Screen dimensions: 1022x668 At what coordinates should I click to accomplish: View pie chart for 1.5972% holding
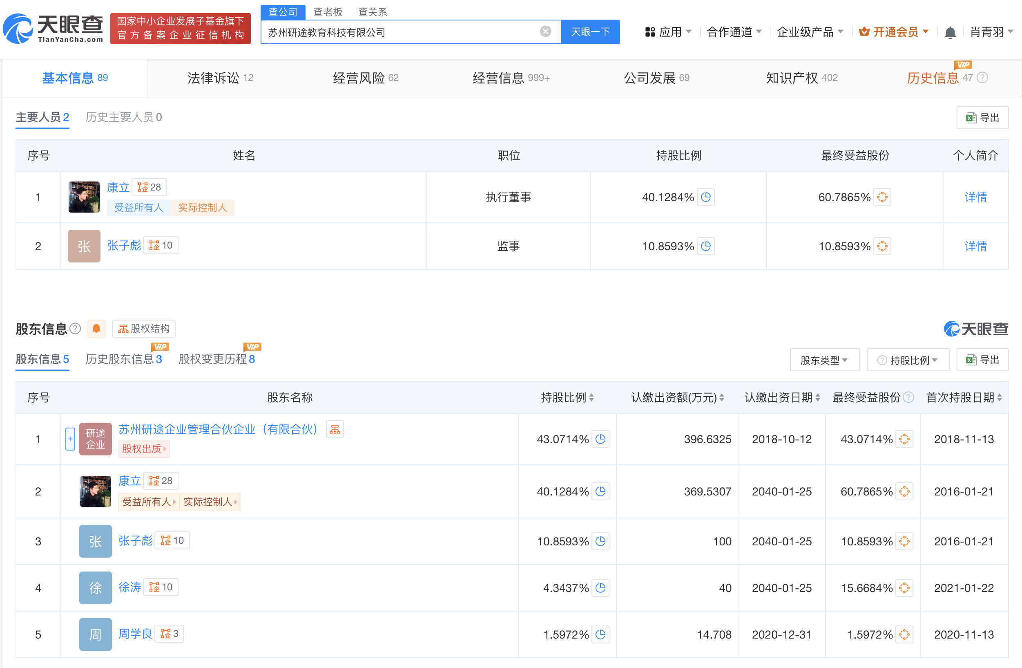coord(600,634)
